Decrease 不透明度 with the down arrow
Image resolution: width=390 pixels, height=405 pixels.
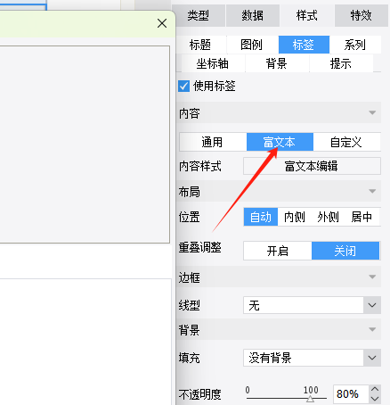375,399
